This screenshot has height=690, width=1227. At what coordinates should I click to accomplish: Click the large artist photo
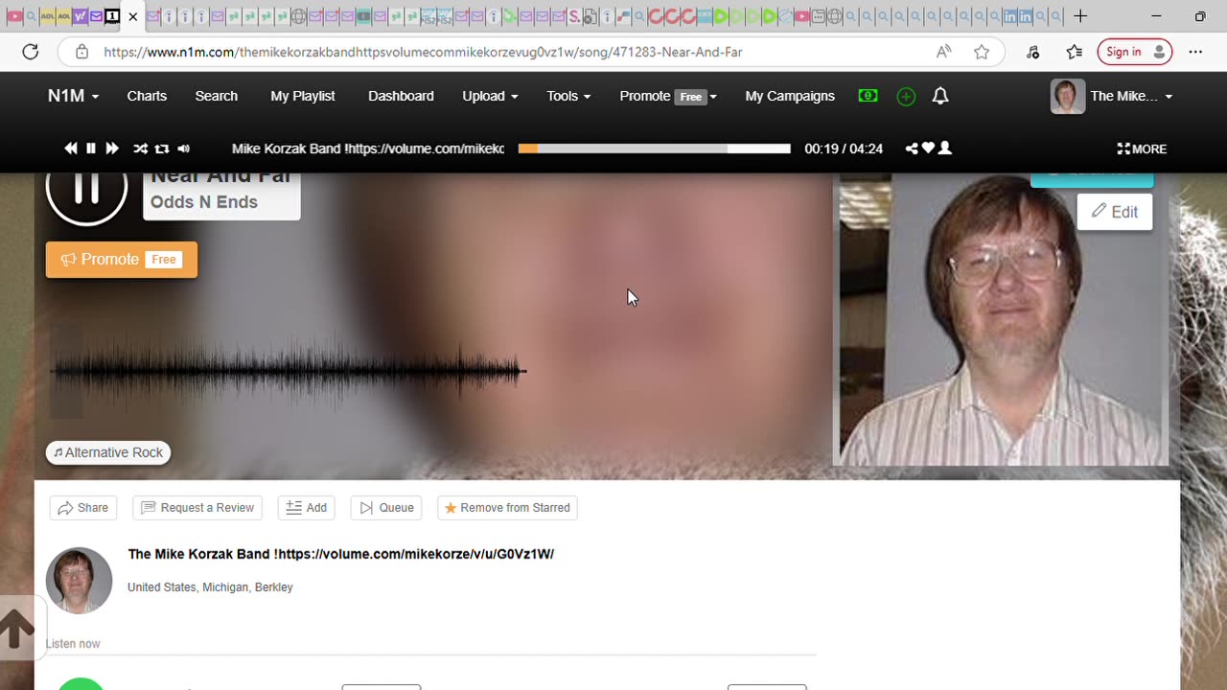(1004, 321)
